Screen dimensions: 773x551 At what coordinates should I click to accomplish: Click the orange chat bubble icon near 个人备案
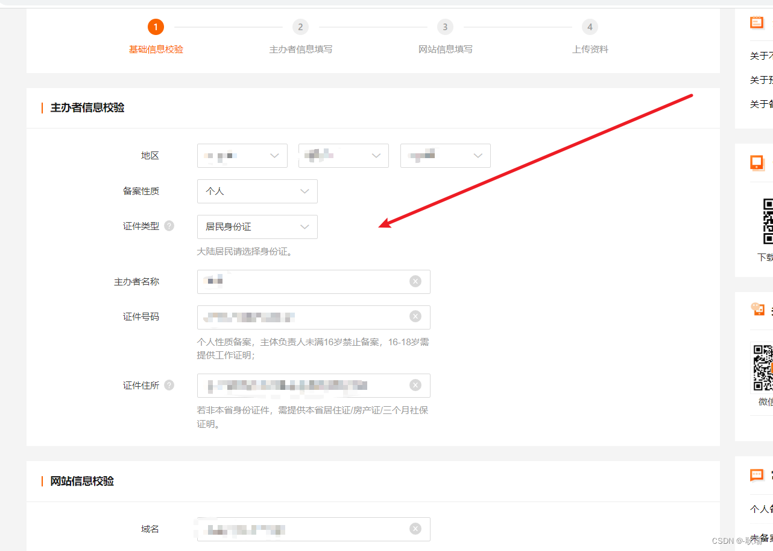tap(757, 475)
